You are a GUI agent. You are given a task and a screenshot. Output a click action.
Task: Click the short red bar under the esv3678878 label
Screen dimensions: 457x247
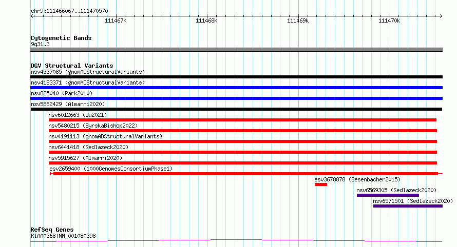click(321, 184)
